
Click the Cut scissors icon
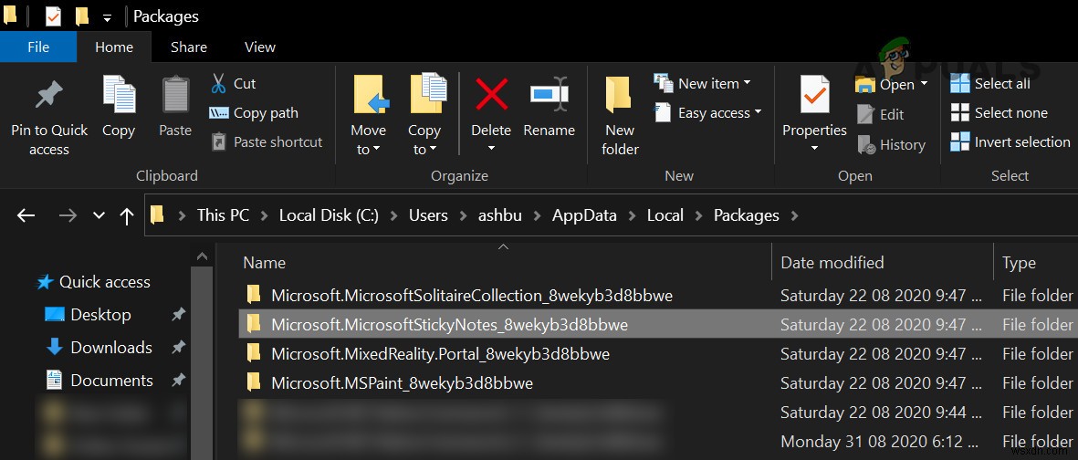[219, 84]
